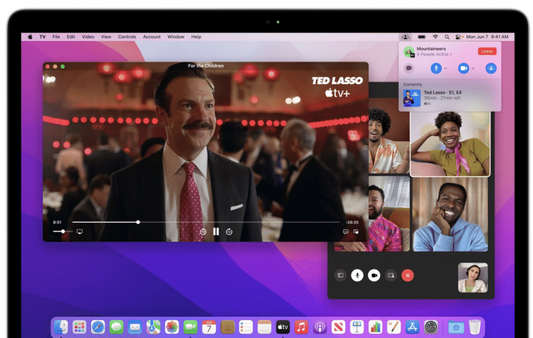The width and height of the screenshot is (533, 338).
Task: Open Spotlight search from the menu bar
Action: pyautogui.click(x=448, y=37)
